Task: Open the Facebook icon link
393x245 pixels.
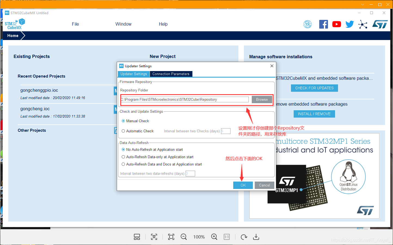Action: [323, 24]
